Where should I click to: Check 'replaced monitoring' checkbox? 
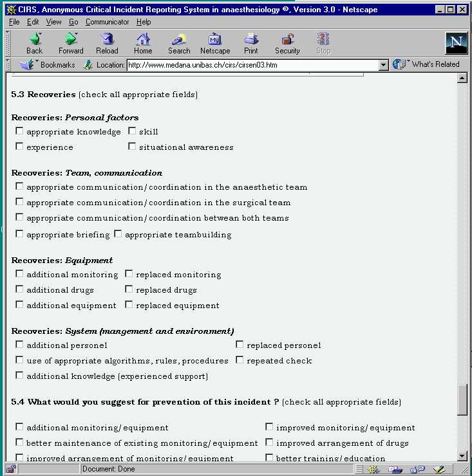tap(129, 274)
